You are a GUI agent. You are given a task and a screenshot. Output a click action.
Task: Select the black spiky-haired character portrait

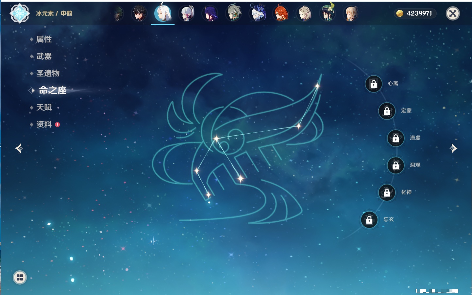[139, 13]
